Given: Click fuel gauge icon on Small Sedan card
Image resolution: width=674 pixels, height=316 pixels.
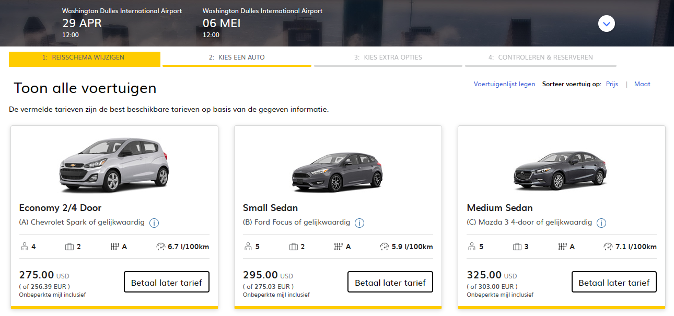Looking at the screenshot, I should coord(385,247).
